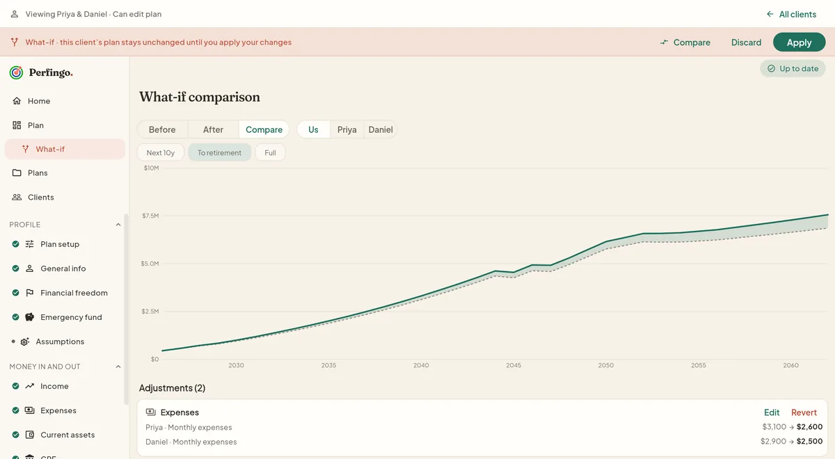Collapse the PROFILE section
The width and height of the screenshot is (835, 459).
118,225
